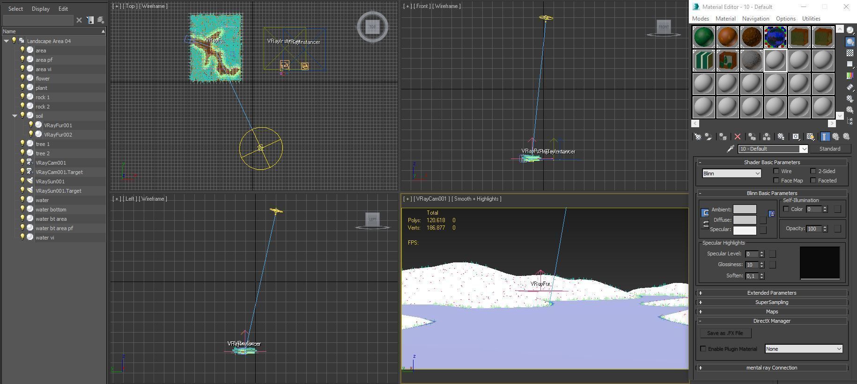The width and height of the screenshot is (857, 384).
Task: Click the Specular Level map button
Action: (x=772, y=254)
